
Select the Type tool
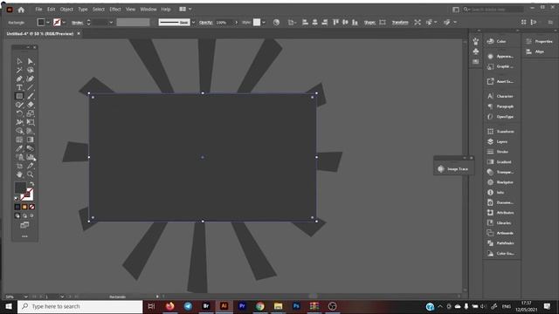[19, 87]
